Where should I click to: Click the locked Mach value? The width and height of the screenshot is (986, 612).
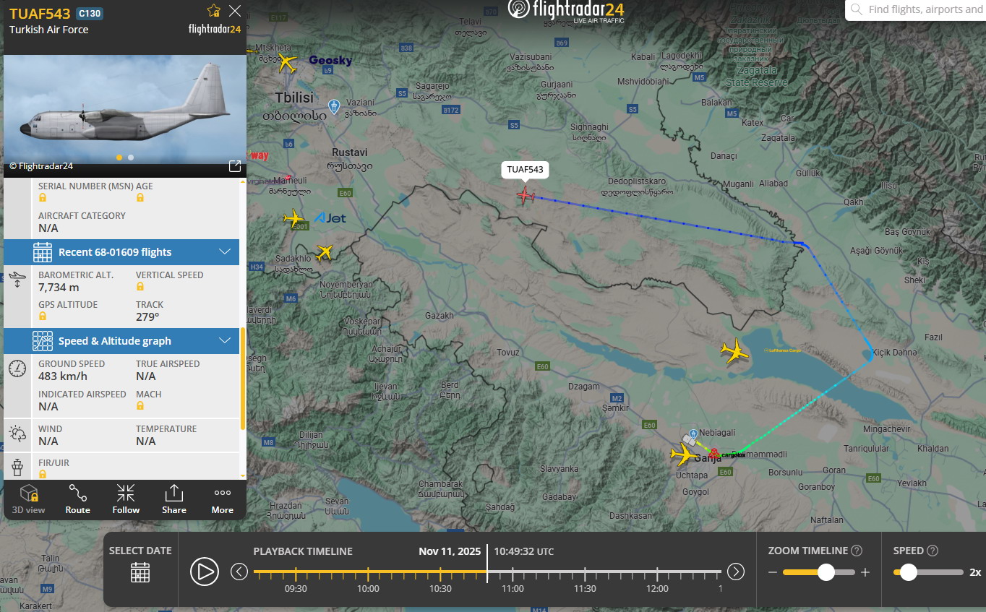click(140, 406)
